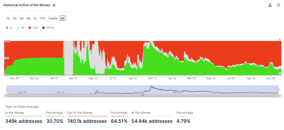Click the left navigator range handle
Image resolution: width=284 pixels, height=130 pixels.
(x=7, y=90)
